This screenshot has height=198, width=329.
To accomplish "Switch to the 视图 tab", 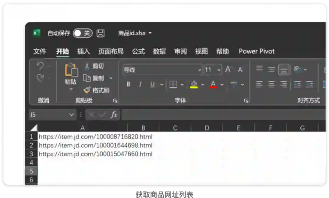I will 201,51.
